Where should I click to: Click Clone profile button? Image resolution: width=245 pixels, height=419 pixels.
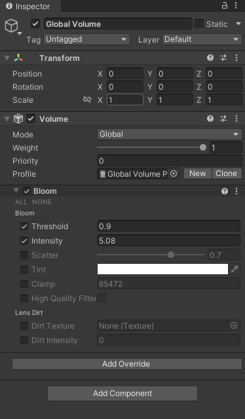coord(227,173)
